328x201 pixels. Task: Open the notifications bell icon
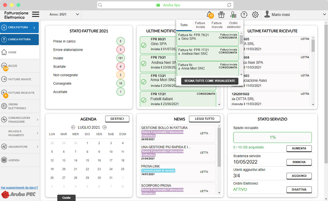(209, 14)
